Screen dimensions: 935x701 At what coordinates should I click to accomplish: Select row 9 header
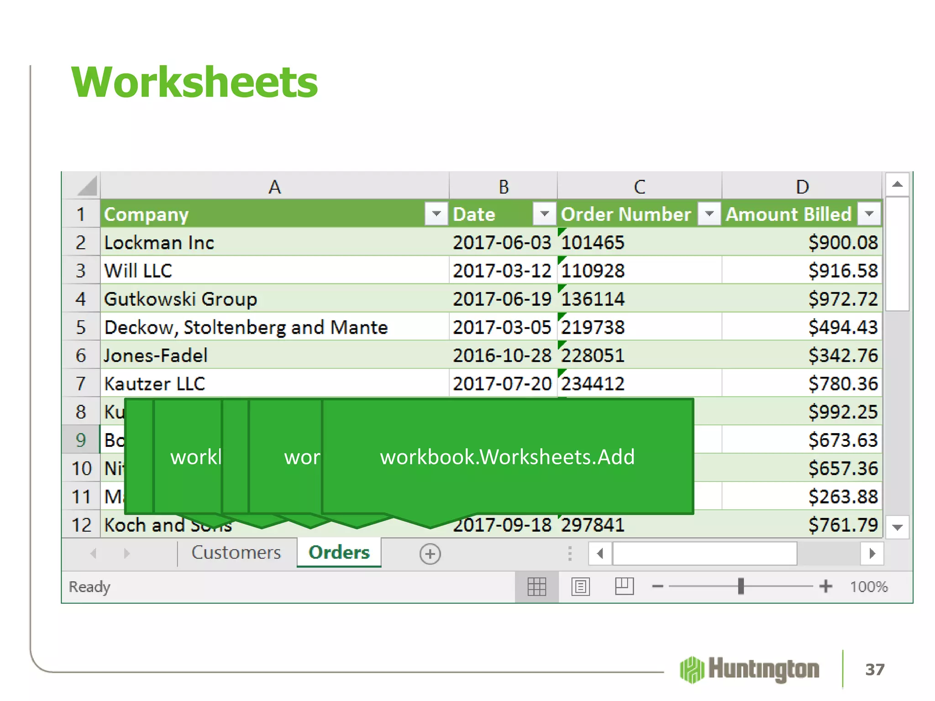click(x=81, y=440)
